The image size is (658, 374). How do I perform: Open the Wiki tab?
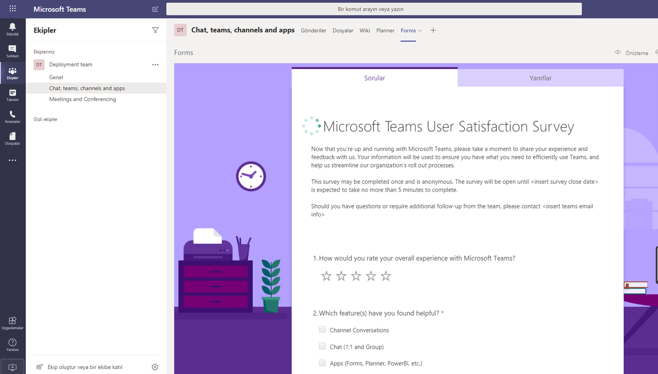coord(365,31)
